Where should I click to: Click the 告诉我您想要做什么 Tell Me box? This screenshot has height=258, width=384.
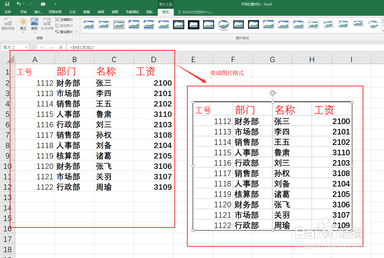tap(196, 12)
